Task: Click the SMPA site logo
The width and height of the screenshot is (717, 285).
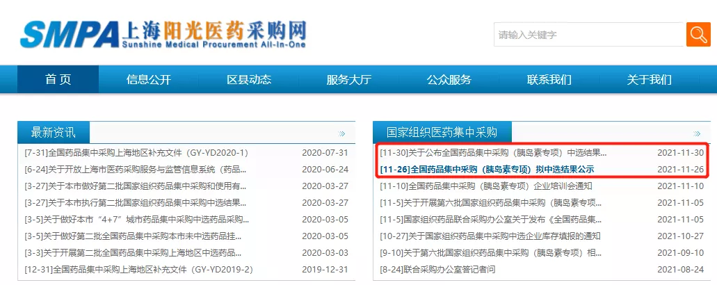Action: [163, 34]
